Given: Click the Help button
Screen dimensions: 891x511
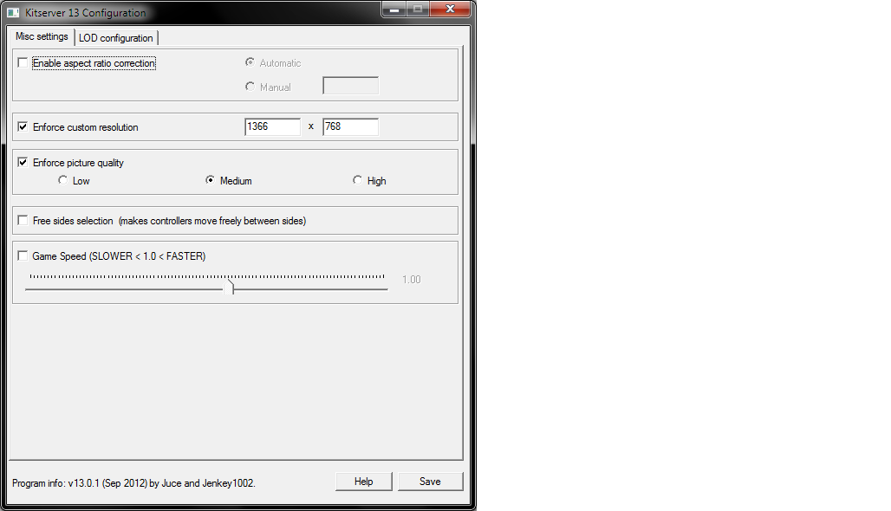Looking at the screenshot, I should (364, 482).
